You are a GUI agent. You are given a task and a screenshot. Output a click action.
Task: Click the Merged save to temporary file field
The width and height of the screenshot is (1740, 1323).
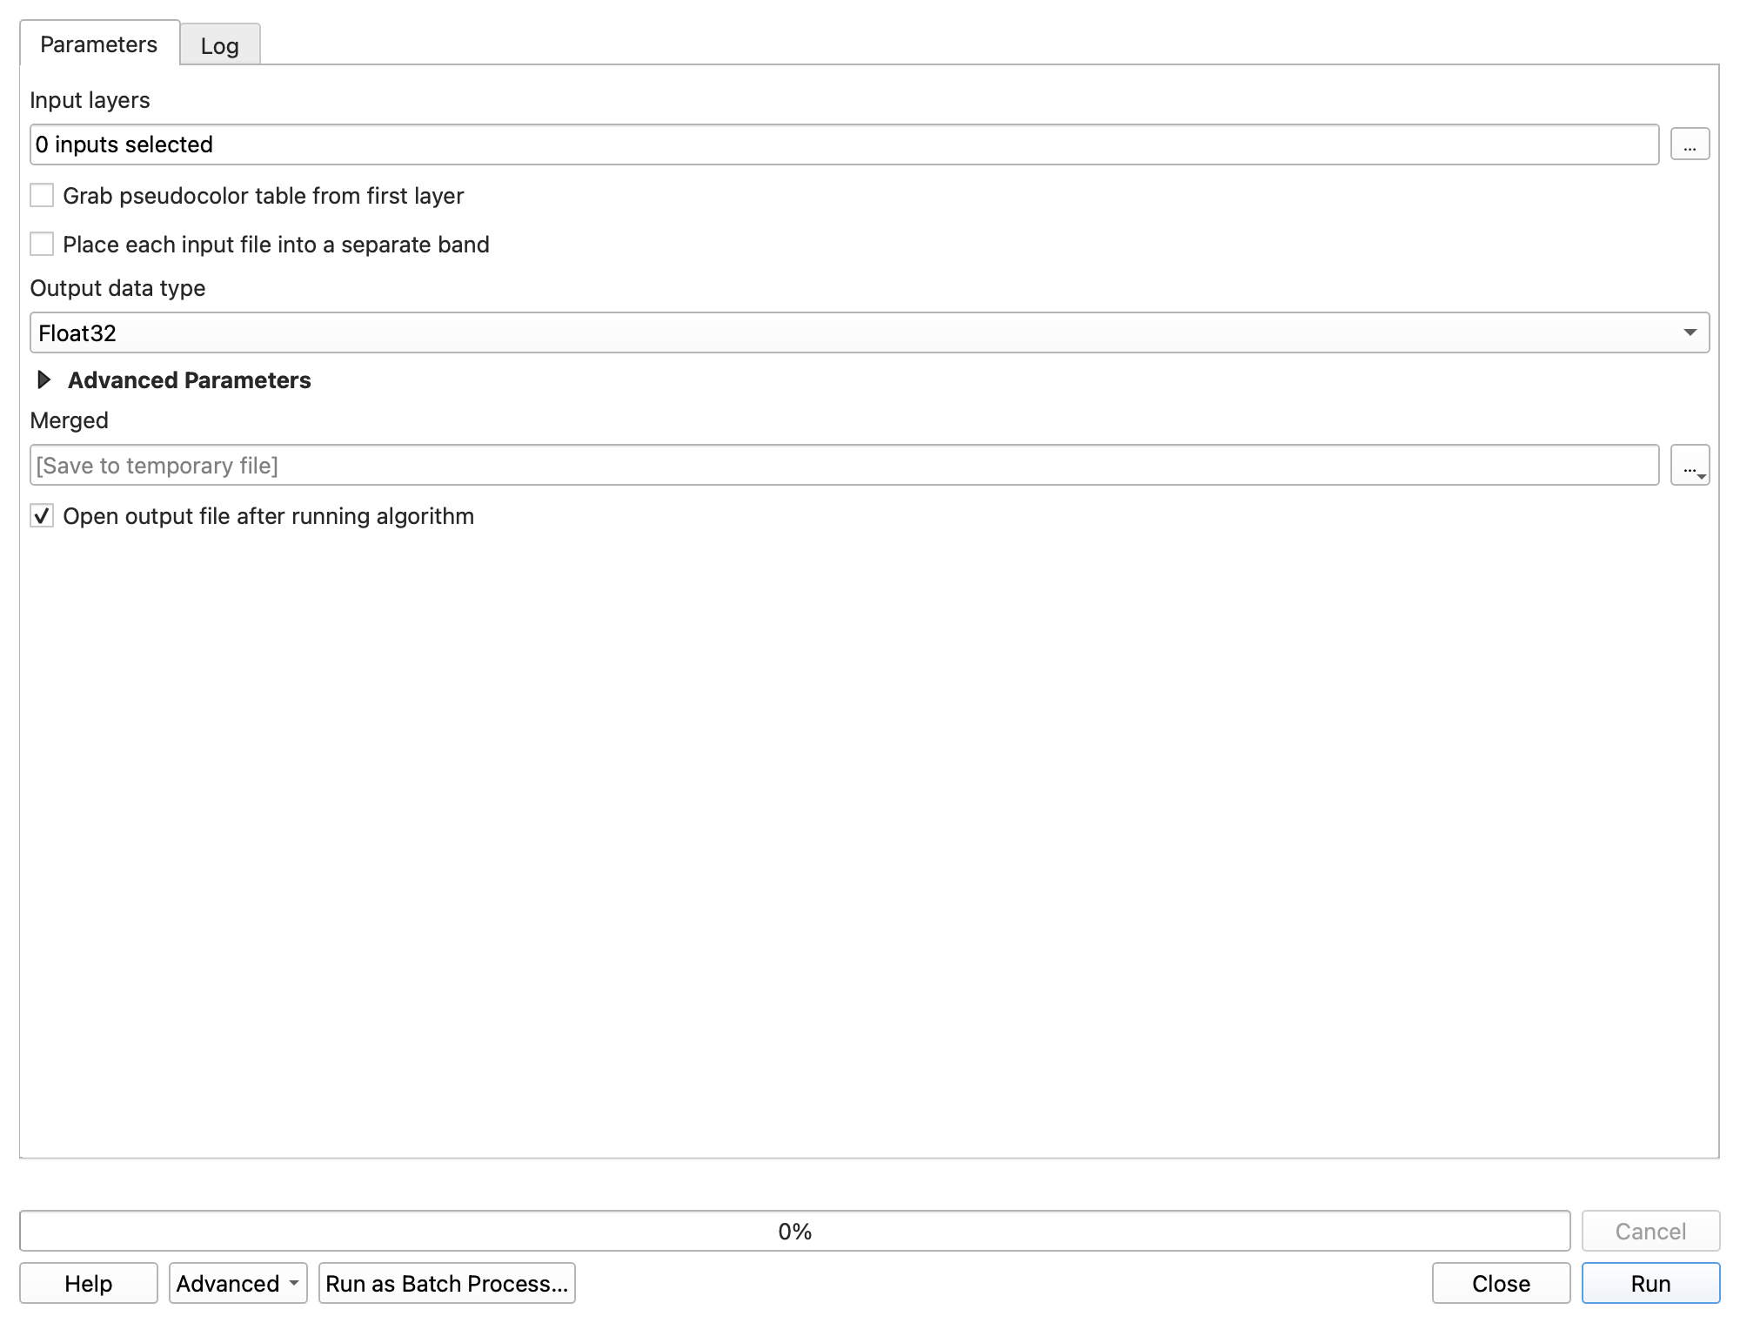(x=844, y=465)
